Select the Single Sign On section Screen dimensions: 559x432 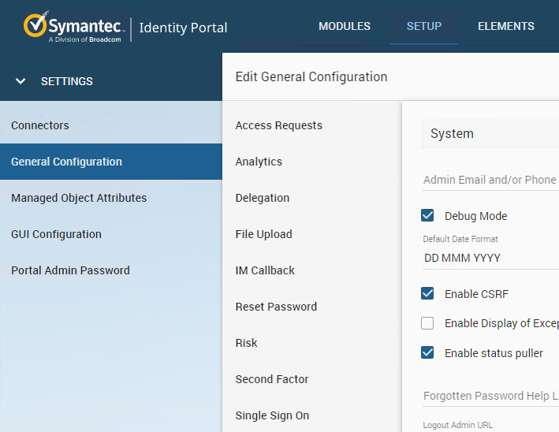[x=272, y=415]
